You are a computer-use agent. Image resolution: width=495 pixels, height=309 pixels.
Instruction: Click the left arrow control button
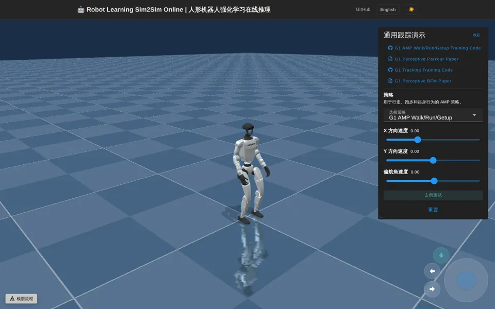click(432, 271)
